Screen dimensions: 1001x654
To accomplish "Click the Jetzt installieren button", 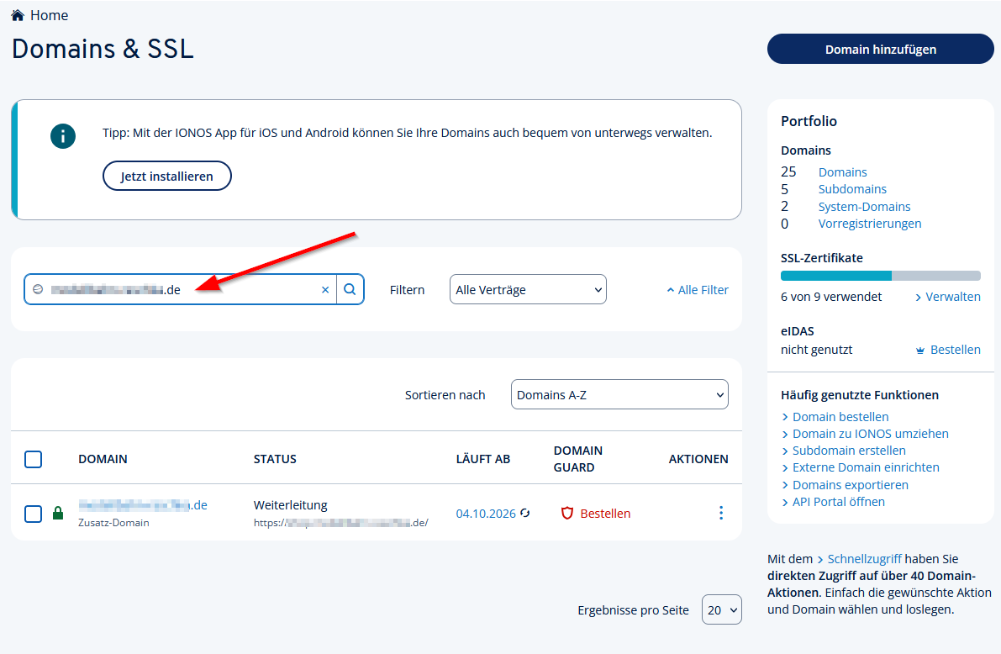I will click(166, 177).
